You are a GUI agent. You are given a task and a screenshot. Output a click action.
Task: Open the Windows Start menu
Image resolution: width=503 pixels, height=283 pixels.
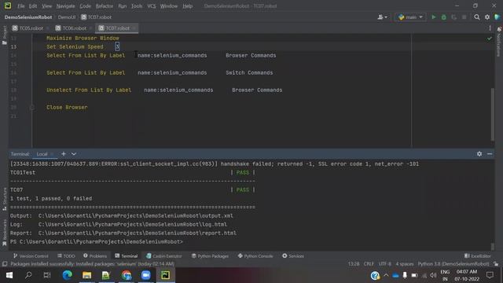9,275
